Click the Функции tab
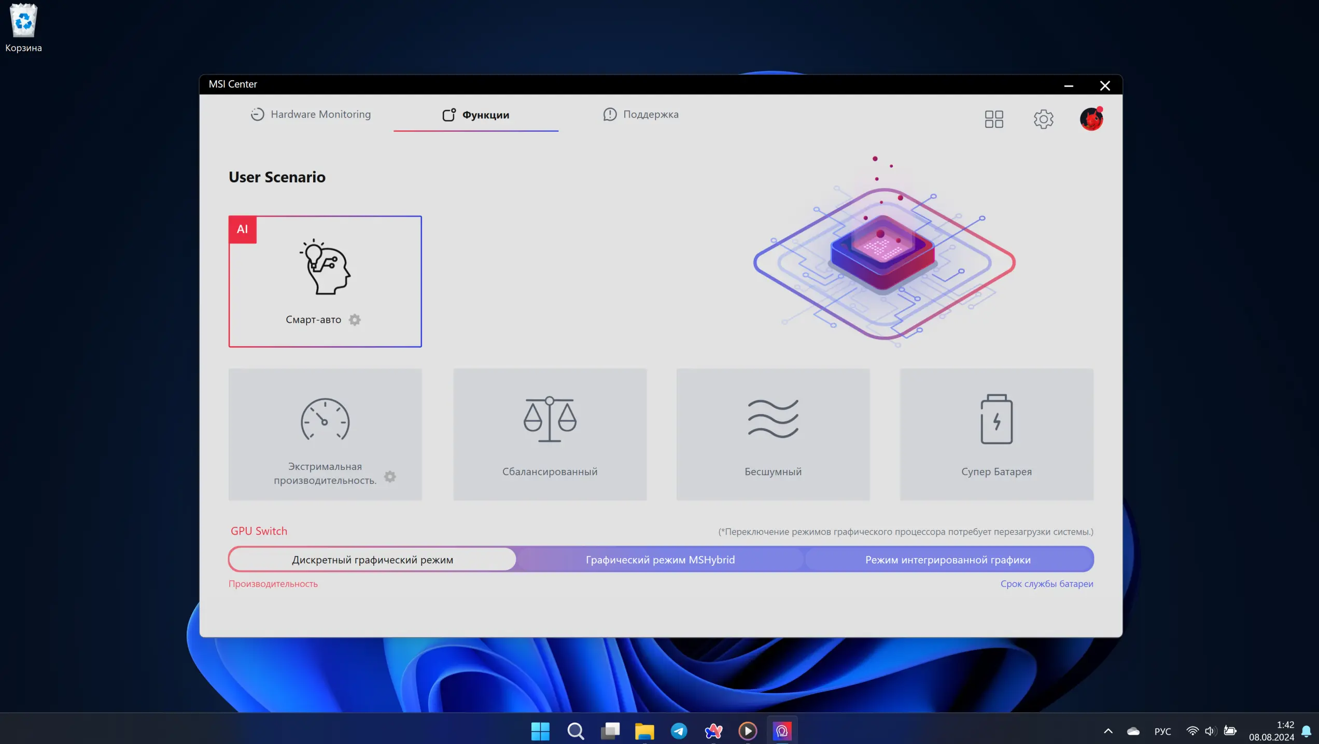1319x744 pixels. click(476, 115)
